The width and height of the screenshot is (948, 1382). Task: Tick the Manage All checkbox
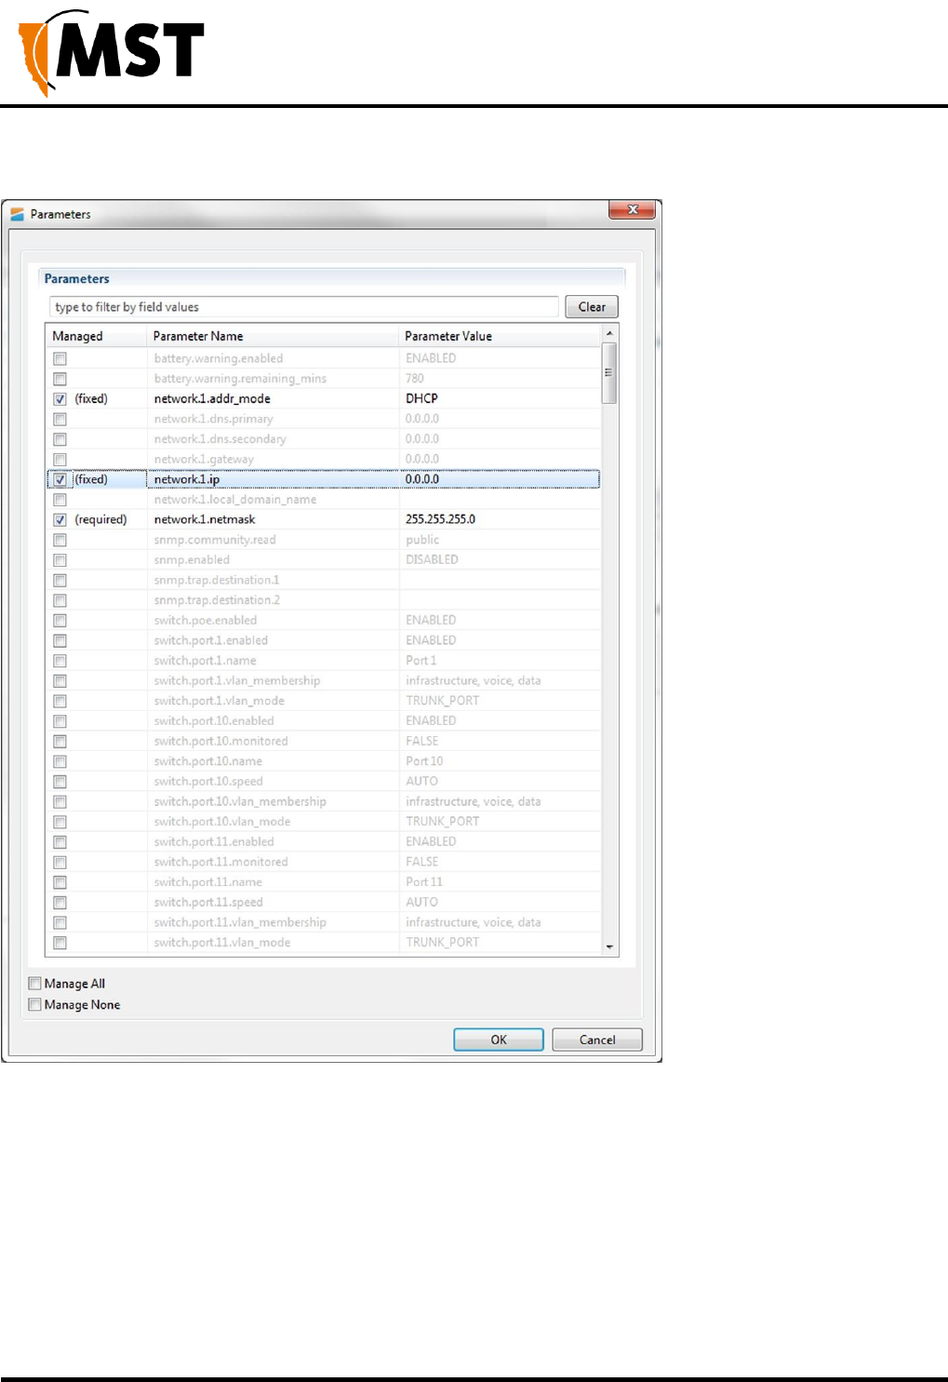click(x=35, y=984)
